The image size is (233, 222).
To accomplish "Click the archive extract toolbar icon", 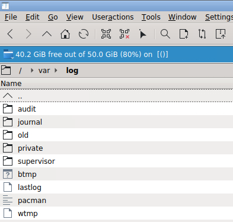I will 221,34.
